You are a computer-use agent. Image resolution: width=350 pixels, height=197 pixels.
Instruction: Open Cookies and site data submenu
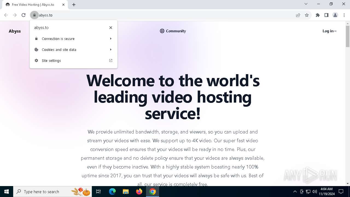pos(74,50)
